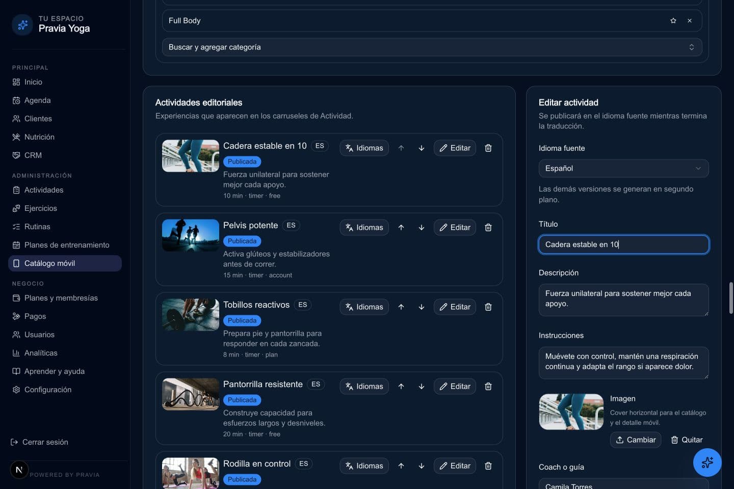Open Nutrición in the sidebar

65,137
